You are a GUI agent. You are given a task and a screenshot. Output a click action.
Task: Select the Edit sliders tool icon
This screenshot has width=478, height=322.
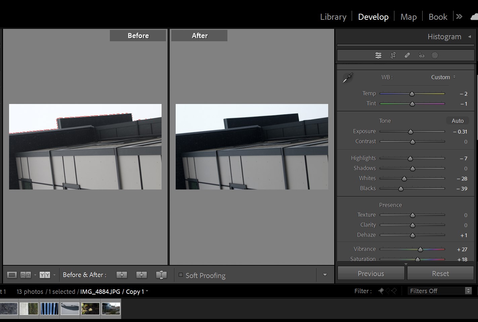[x=378, y=55]
